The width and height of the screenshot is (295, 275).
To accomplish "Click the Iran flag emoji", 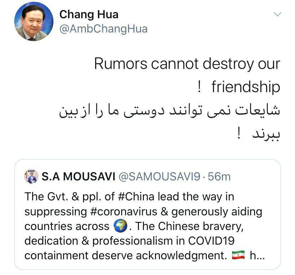I will (x=238, y=255).
